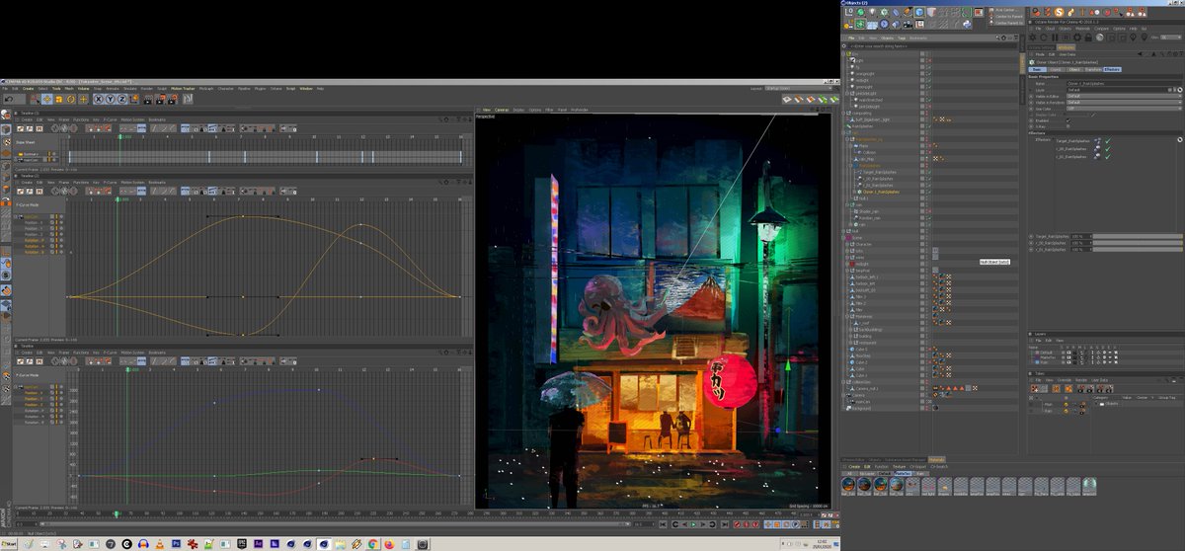1185x551 pixels.
Task: Open Bookmarks menu in top timeline
Action: [157, 119]
